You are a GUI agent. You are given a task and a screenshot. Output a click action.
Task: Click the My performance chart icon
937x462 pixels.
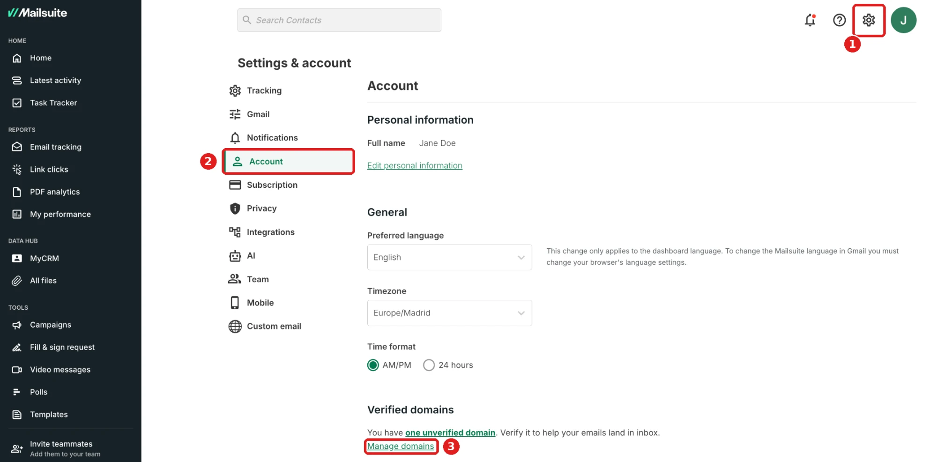point(17,214)
